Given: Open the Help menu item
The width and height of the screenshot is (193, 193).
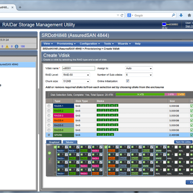Looking at the screenshot, I should point(138,44).
